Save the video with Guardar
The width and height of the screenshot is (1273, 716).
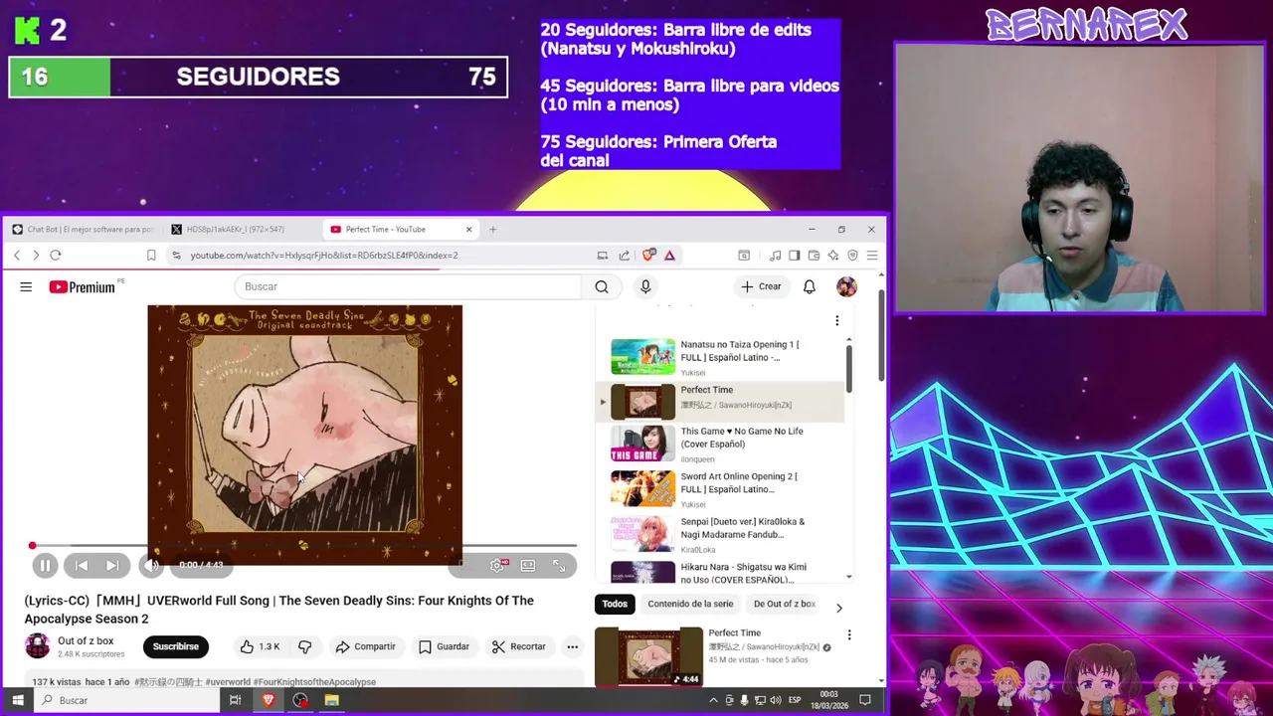(444, 646)
